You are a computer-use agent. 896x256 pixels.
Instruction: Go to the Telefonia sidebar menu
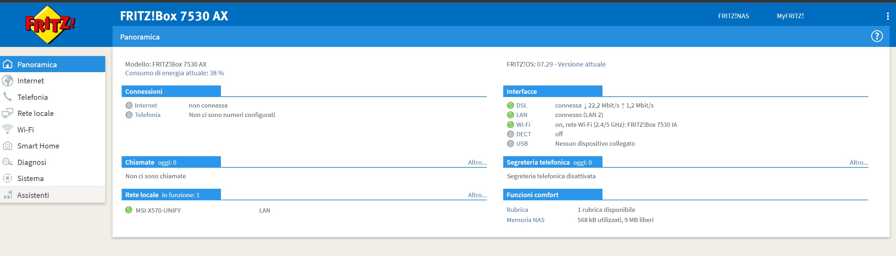tap(53, 97)
